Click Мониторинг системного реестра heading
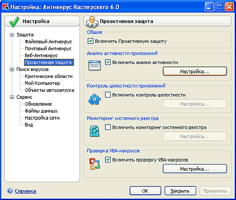 click(122, 118)
